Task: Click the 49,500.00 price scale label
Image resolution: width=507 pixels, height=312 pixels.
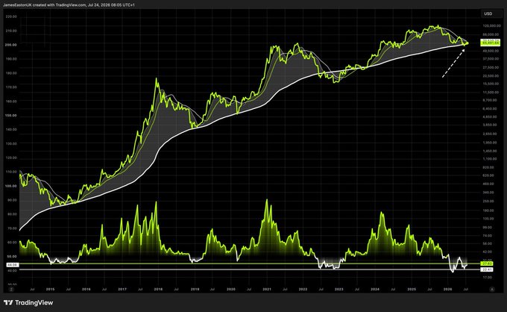Action: coord(491,51)
